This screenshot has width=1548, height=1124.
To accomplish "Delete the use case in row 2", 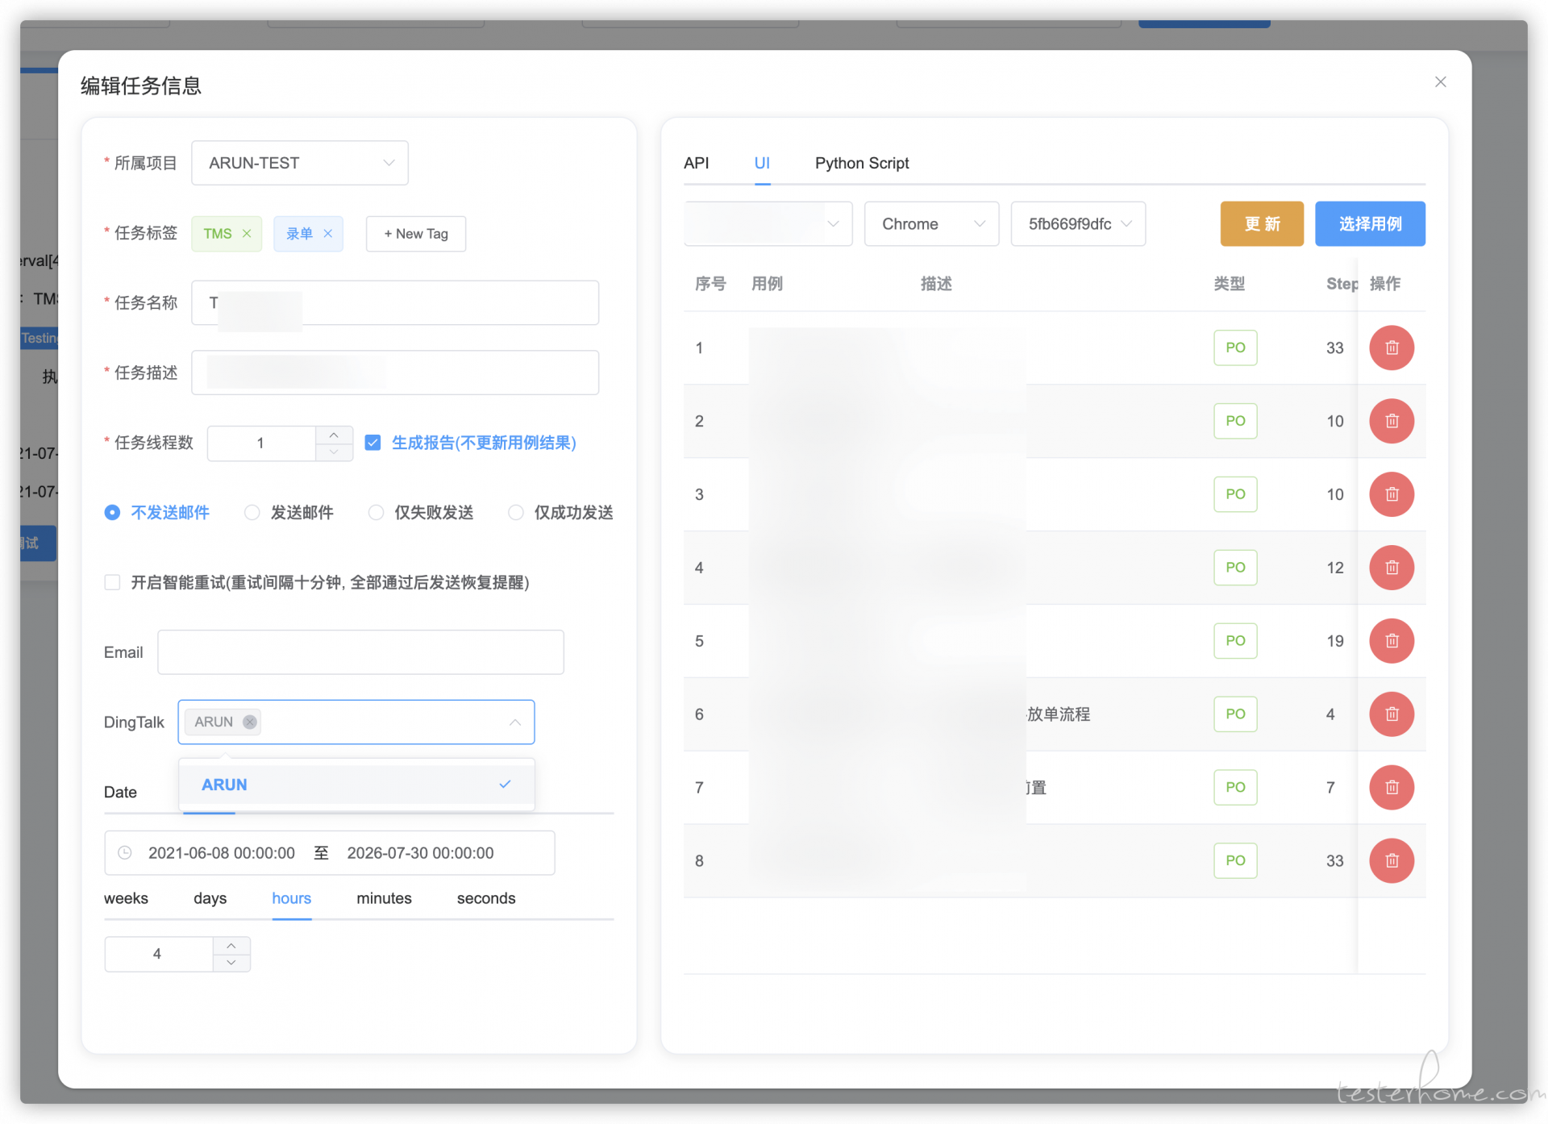I will (x=1392, y=421).
